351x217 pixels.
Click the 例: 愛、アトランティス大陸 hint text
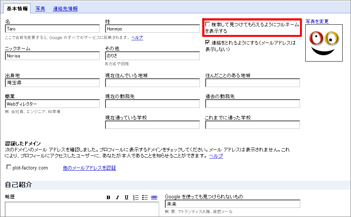(x=199, y=211)
